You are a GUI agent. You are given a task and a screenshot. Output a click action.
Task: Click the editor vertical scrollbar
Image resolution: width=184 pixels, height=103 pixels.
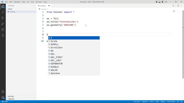coord(183,44)
